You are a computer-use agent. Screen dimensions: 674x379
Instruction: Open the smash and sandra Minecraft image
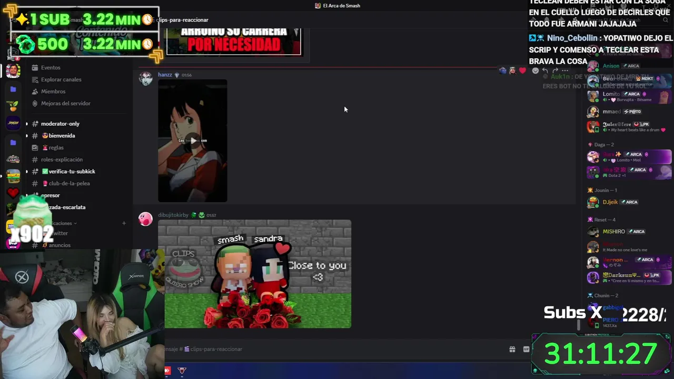tap(254, 274)
